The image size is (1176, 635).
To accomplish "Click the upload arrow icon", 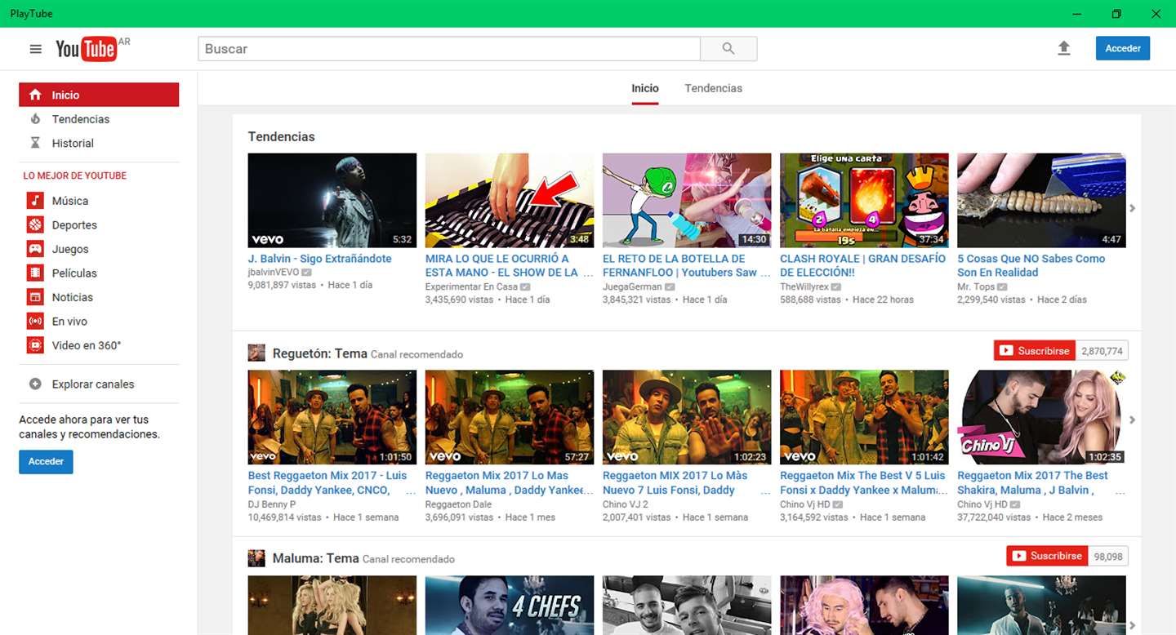I will click(x=1063, y=49).
